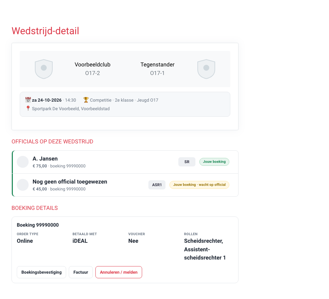Click the 'BETAALD MET' label
The width and height of the screenshot is (329, 299).
85,234
